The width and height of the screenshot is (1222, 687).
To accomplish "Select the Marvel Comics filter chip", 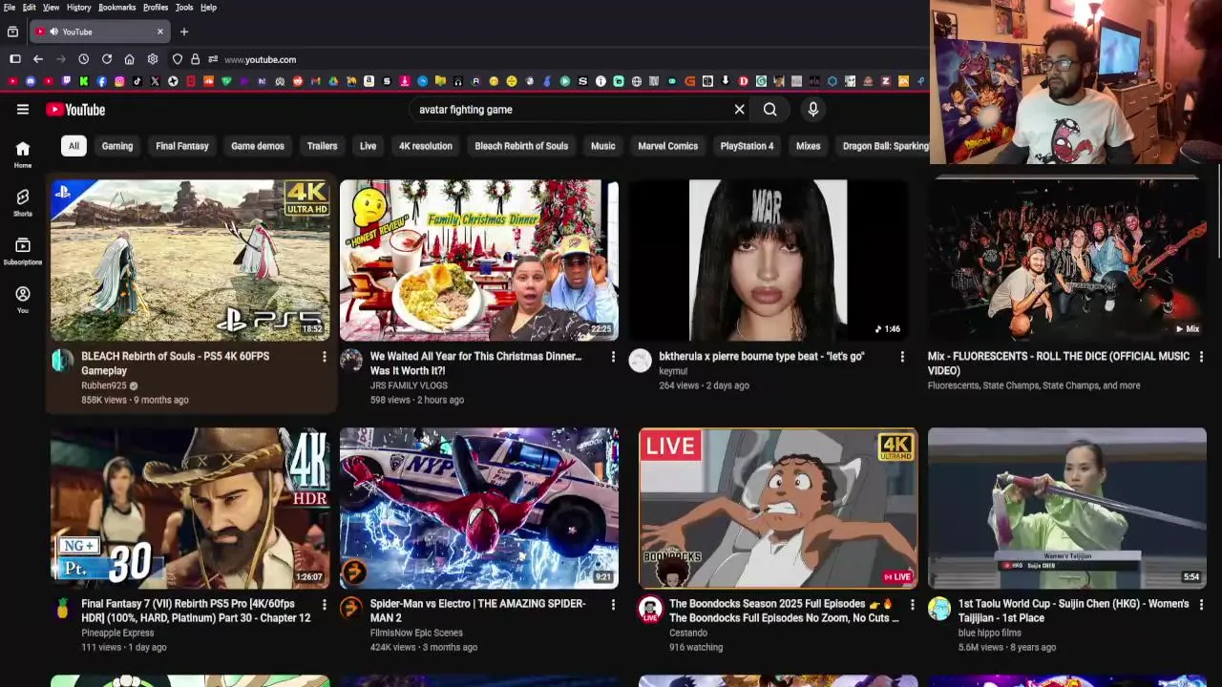I will [x=668, y=146].
